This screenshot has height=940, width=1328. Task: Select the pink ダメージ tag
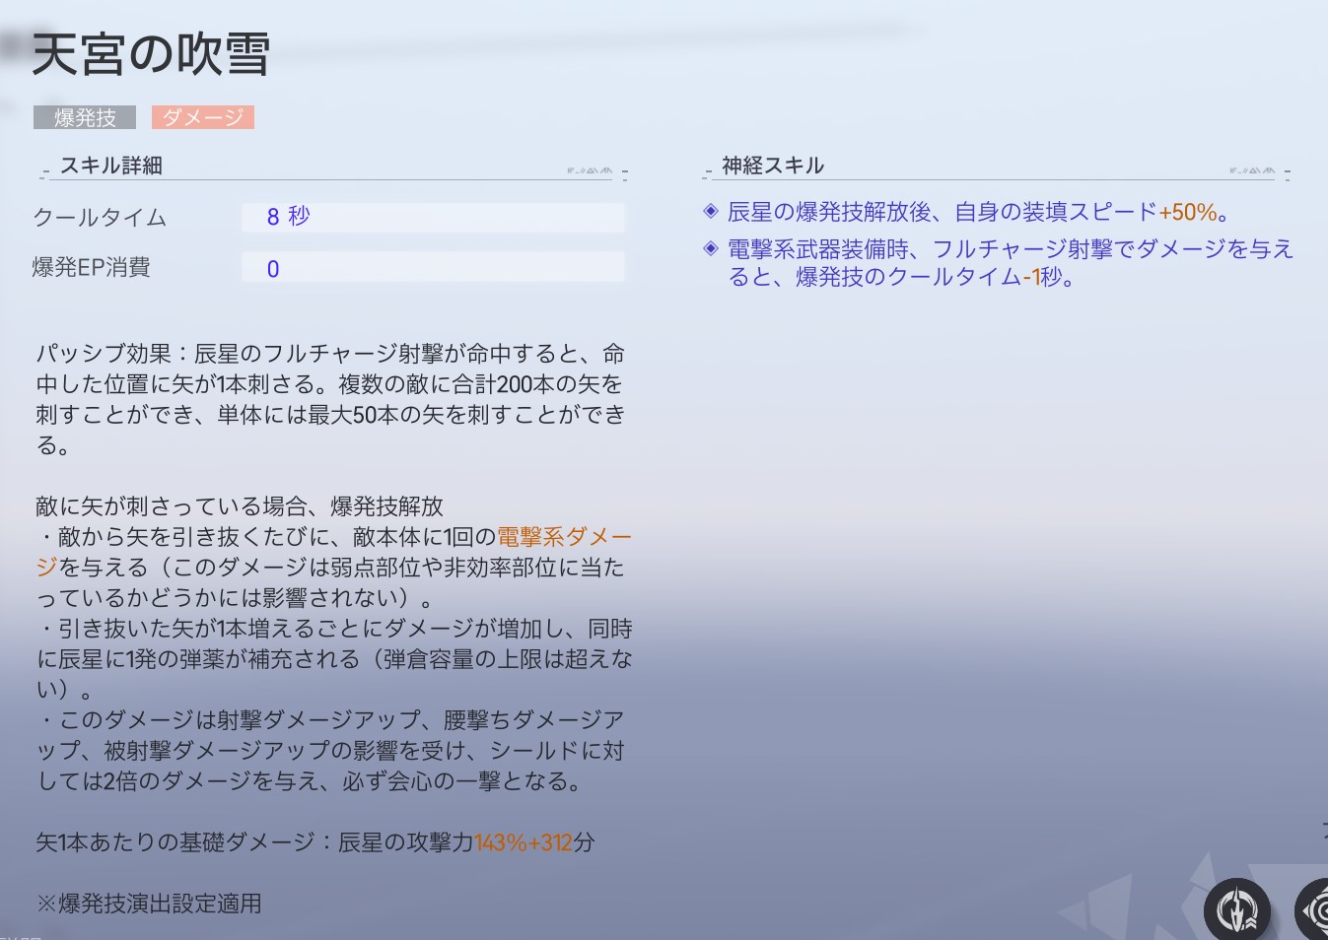tap(203, 118)
